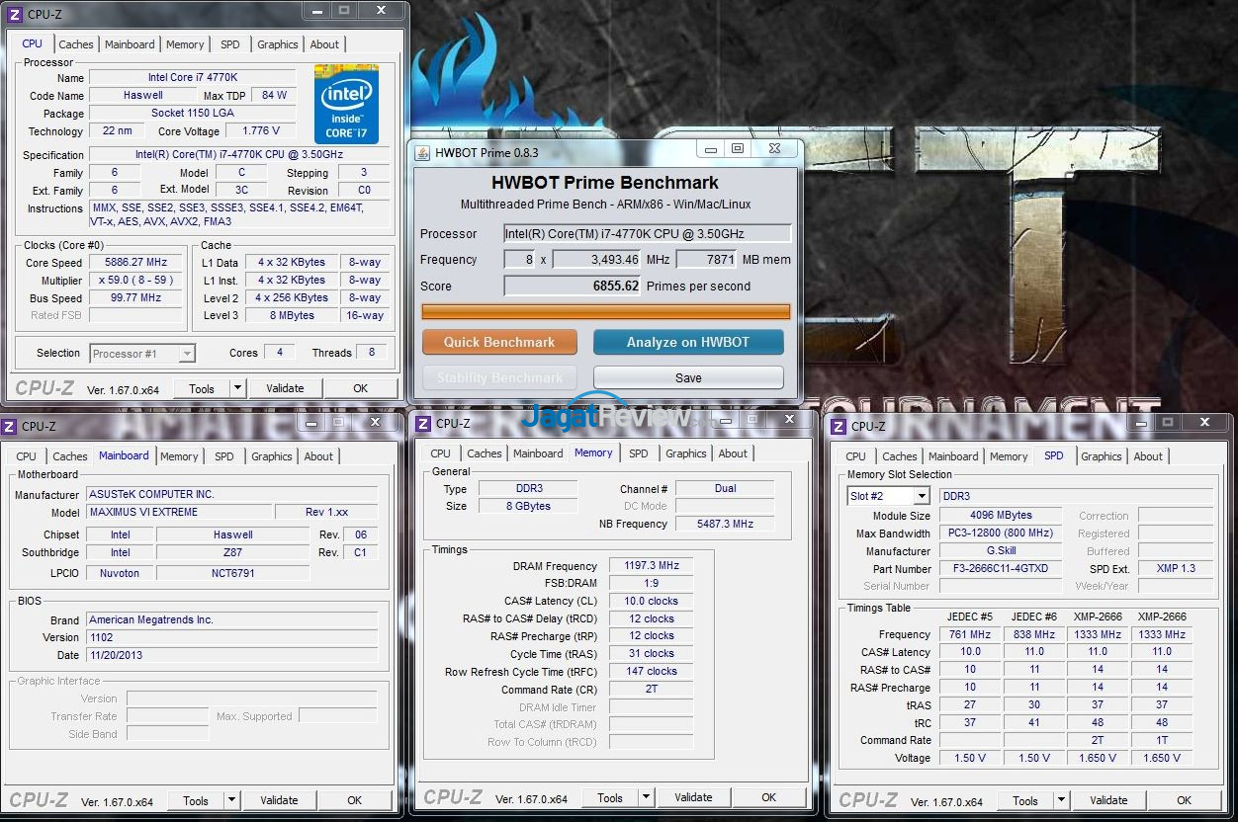Click OK in the CPU-Z SPD window
This screenshot has width=1238, height=822.
pos(1185,800)
